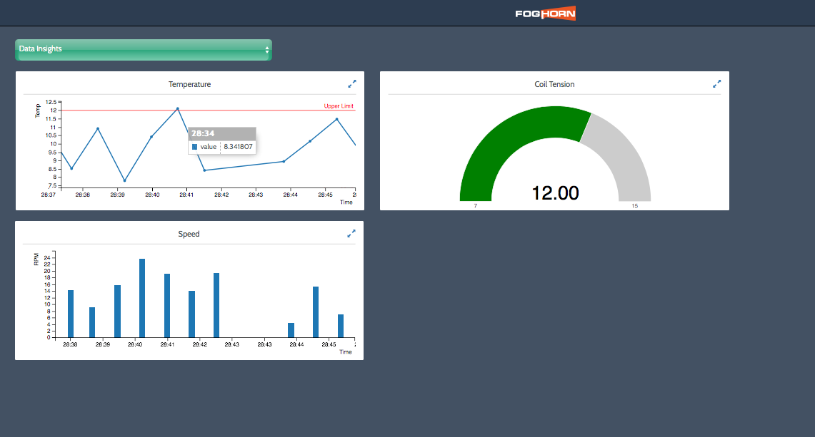Expand the Temperature chart to fullscreen
The height and width of the screenshot is (437, 815).
pos(351,84)
